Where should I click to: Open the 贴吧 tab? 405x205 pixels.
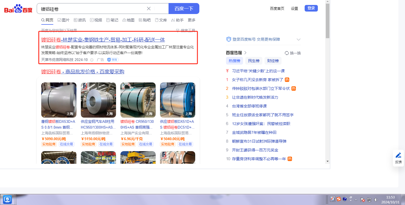[x=145, y=20]
